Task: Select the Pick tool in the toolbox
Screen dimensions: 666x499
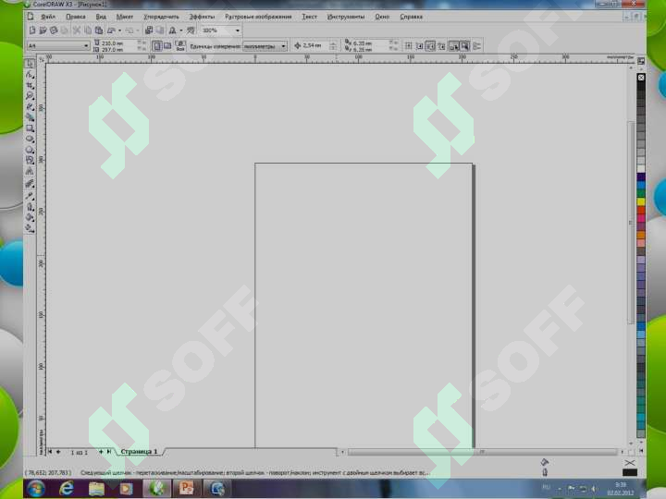Action: click(30, 64)
